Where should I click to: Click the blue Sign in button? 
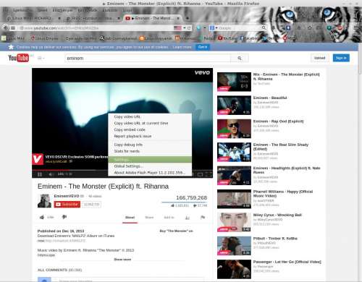[341, 58]
